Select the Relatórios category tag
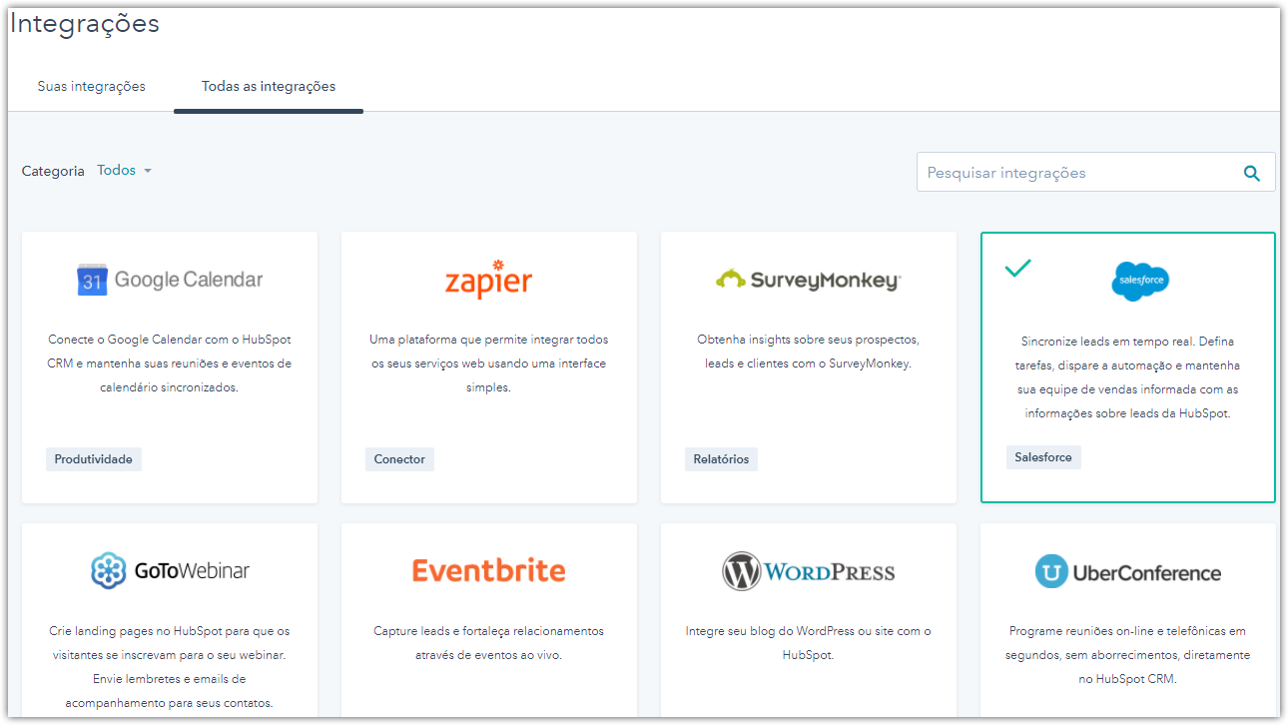Screen dimensions: 1288x725 click(x=721, y=459)
